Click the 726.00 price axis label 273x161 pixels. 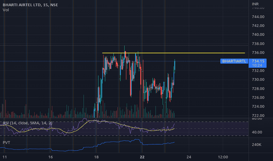point(258,97)
